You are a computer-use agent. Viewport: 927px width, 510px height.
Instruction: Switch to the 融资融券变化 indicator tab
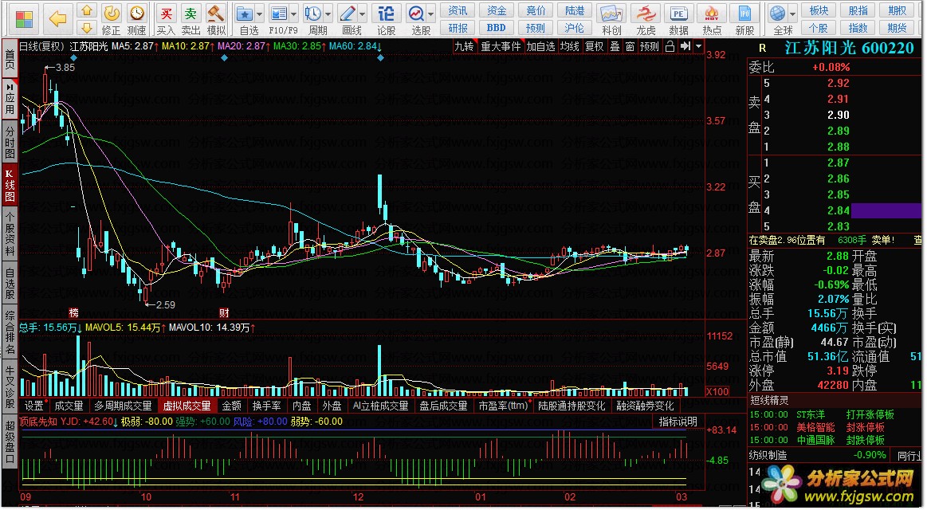click(x=645, y=406)
